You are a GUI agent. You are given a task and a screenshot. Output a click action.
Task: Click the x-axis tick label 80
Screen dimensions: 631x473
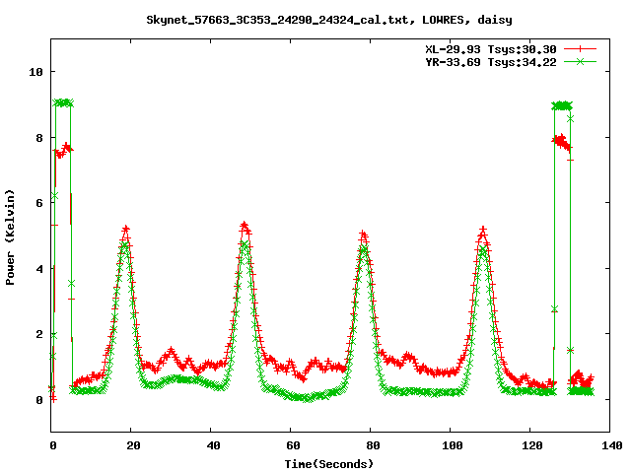point(373,445)
